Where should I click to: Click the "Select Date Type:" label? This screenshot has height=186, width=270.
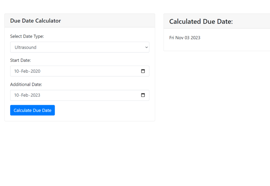(27, 36)
